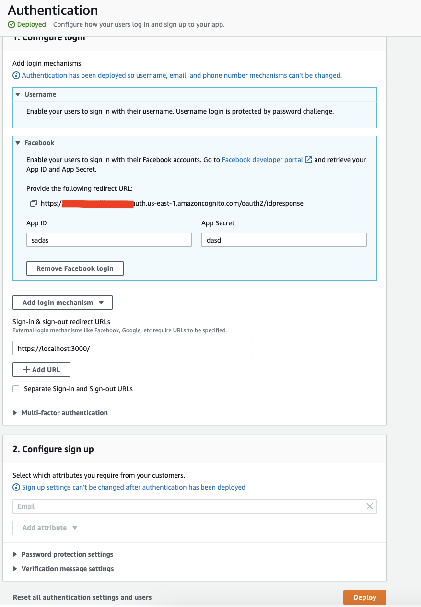Click the plus icon on Add URL
This screenshot has width=421, height=607.
(27, 369)
